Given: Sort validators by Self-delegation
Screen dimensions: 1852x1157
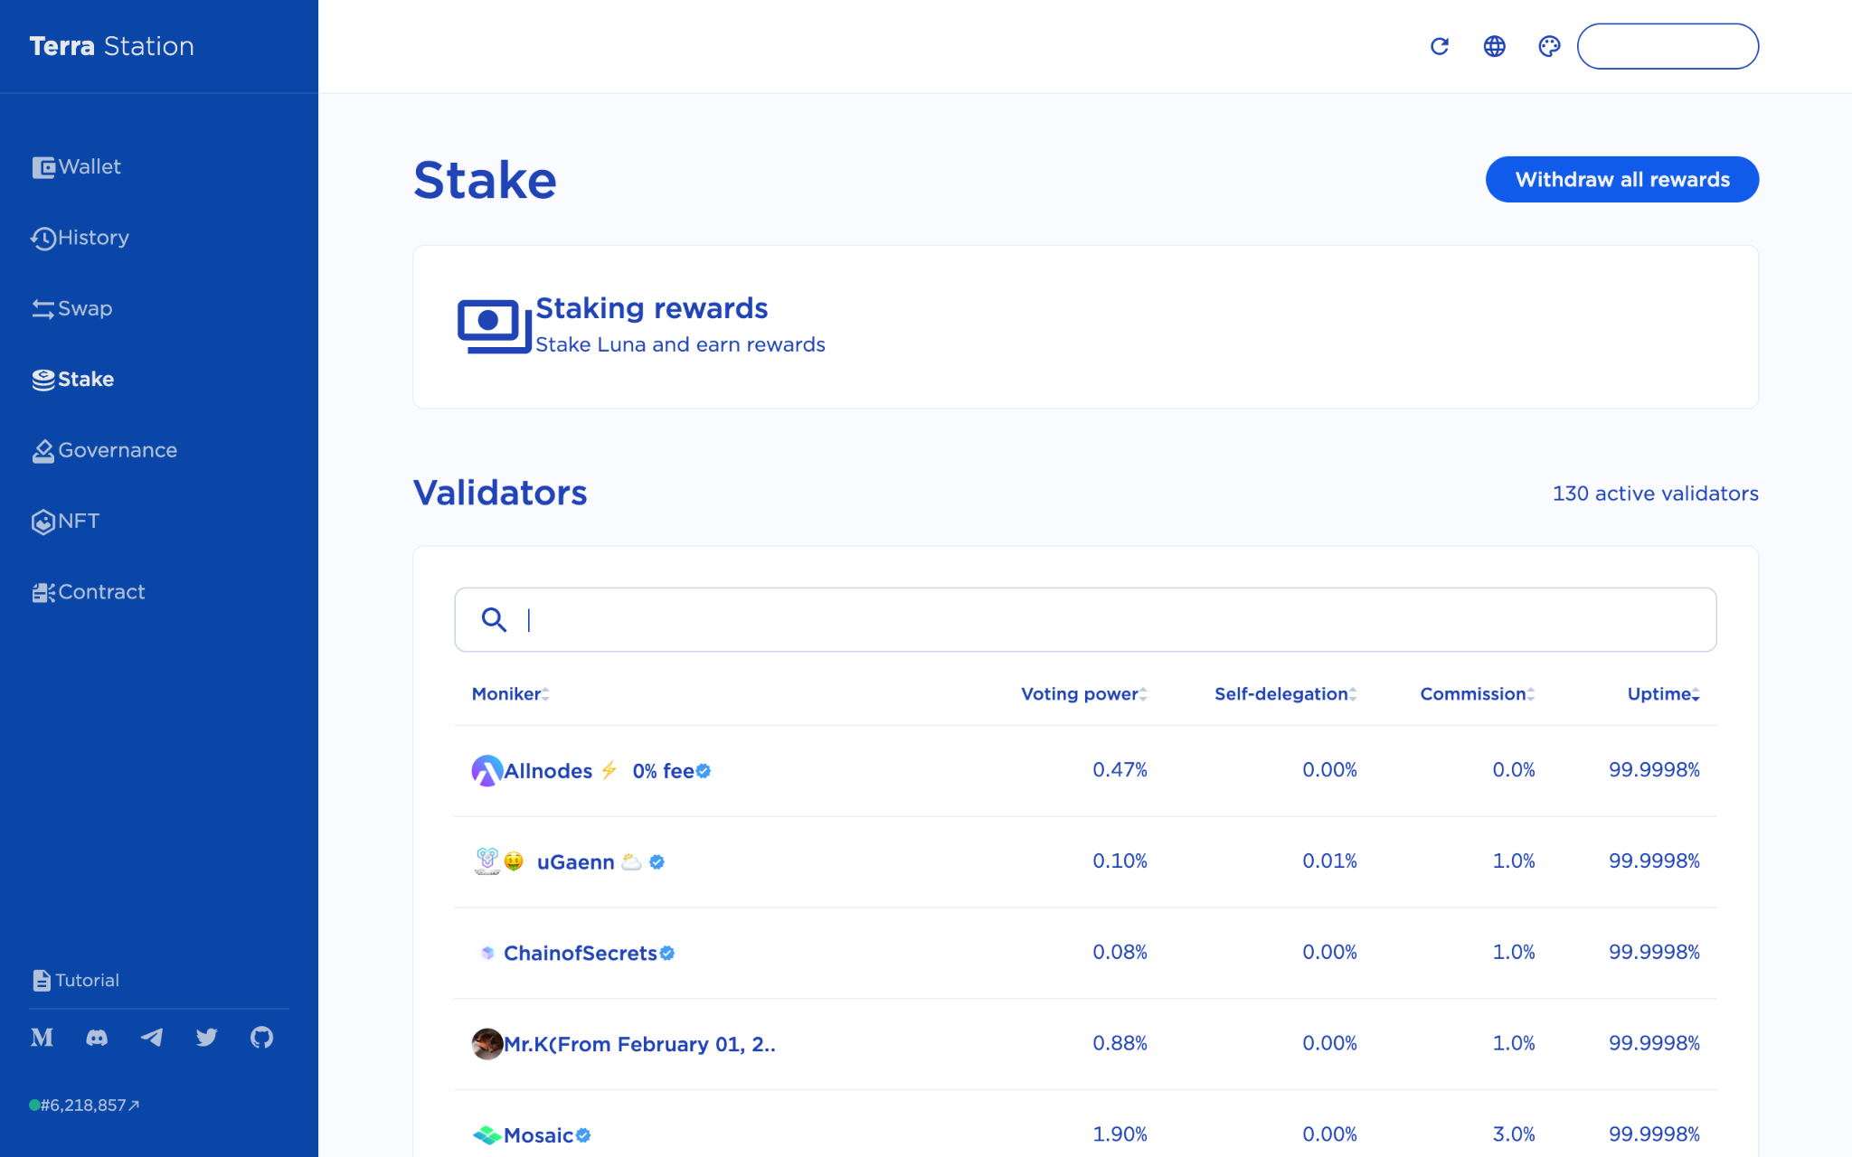Looking at the screenshot, I should pos(1285,694).
